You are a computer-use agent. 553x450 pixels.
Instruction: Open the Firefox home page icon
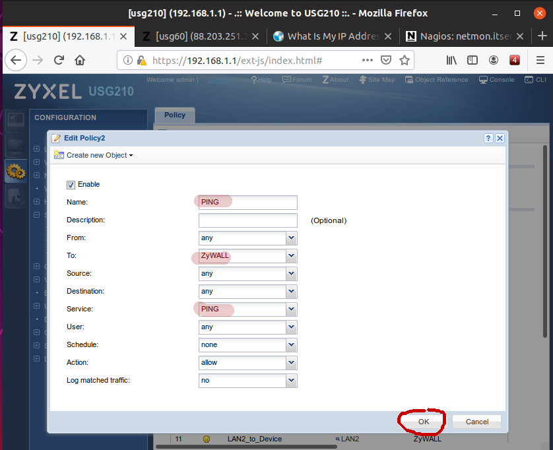click(x=80, y=60)
